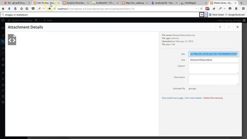Click the red camera extension icon
Image resolution: width=247 pixels, height=139 pixels.
click(x=208, y=8)
